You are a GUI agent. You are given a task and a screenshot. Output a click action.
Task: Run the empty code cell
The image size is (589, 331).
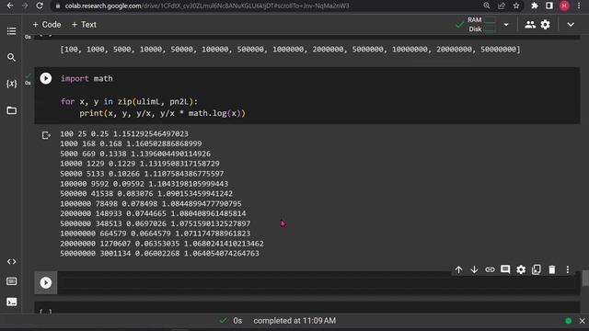[x=46, y=282]
